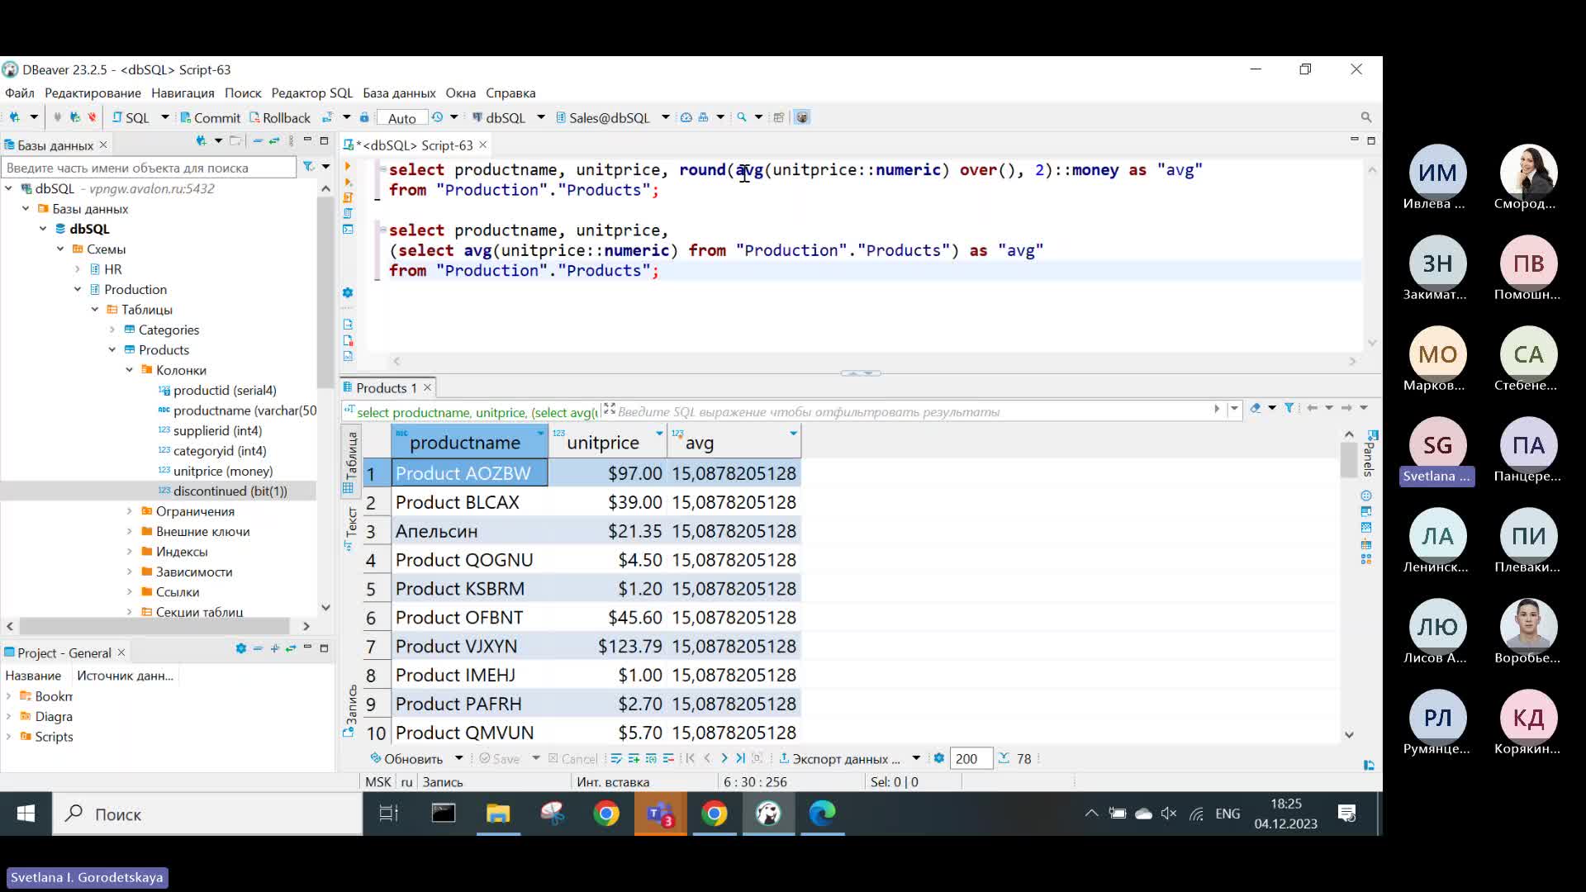Click global search magnifier at toolbar right

[x=1365, y=117]
